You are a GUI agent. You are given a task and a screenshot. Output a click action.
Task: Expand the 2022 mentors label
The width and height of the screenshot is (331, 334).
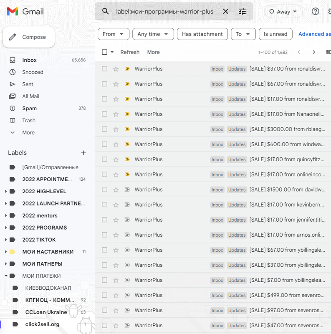tap(6, 215)
